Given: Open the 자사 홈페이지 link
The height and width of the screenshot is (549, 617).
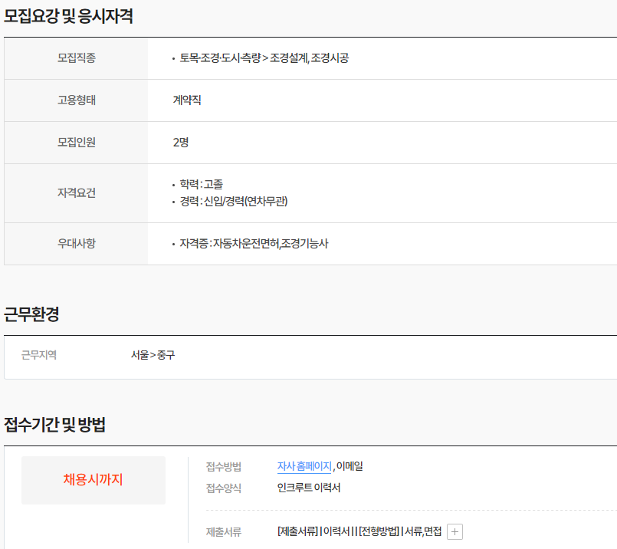Looking at the screenshot, I should tap(304, 466).
